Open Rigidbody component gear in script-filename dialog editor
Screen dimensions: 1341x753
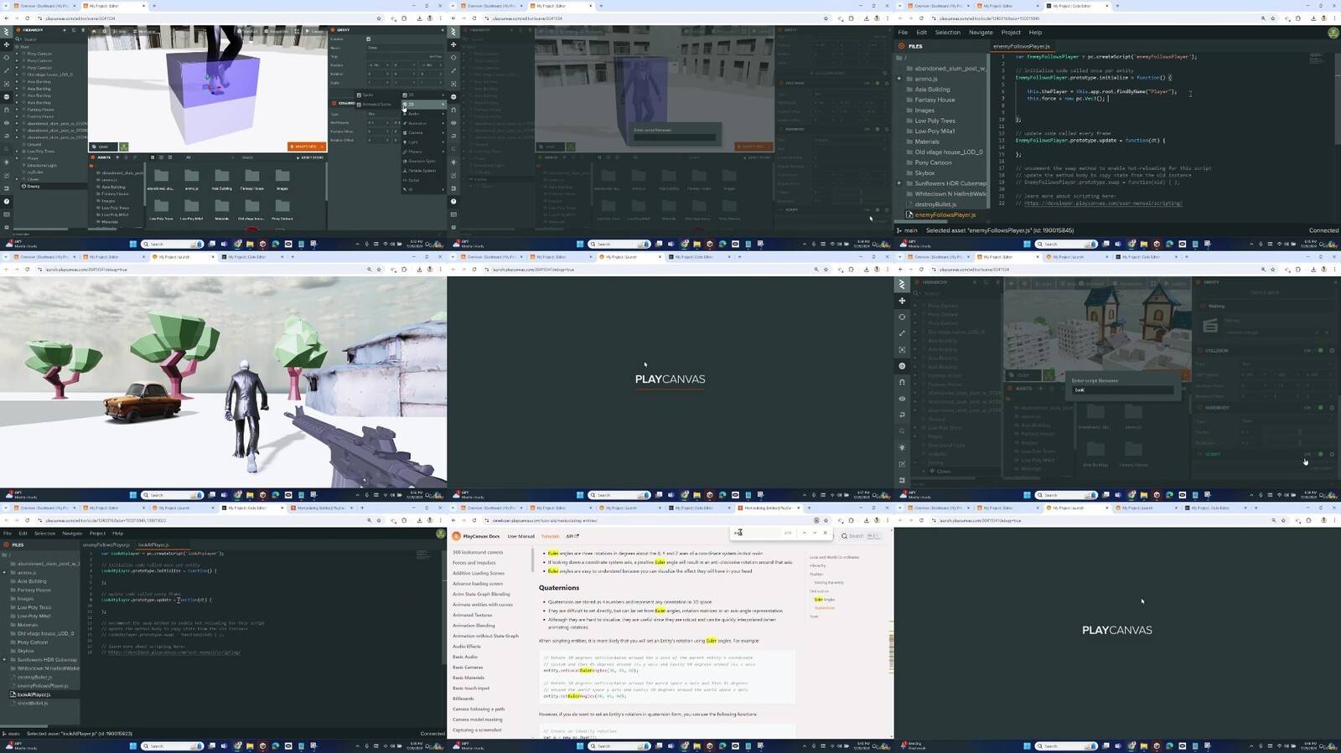point(1332,407)
